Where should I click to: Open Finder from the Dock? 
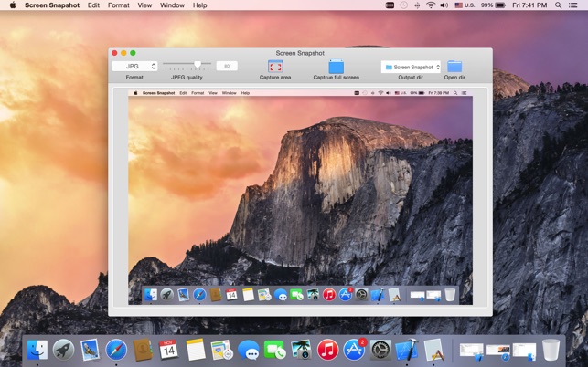tap(37, 350)
